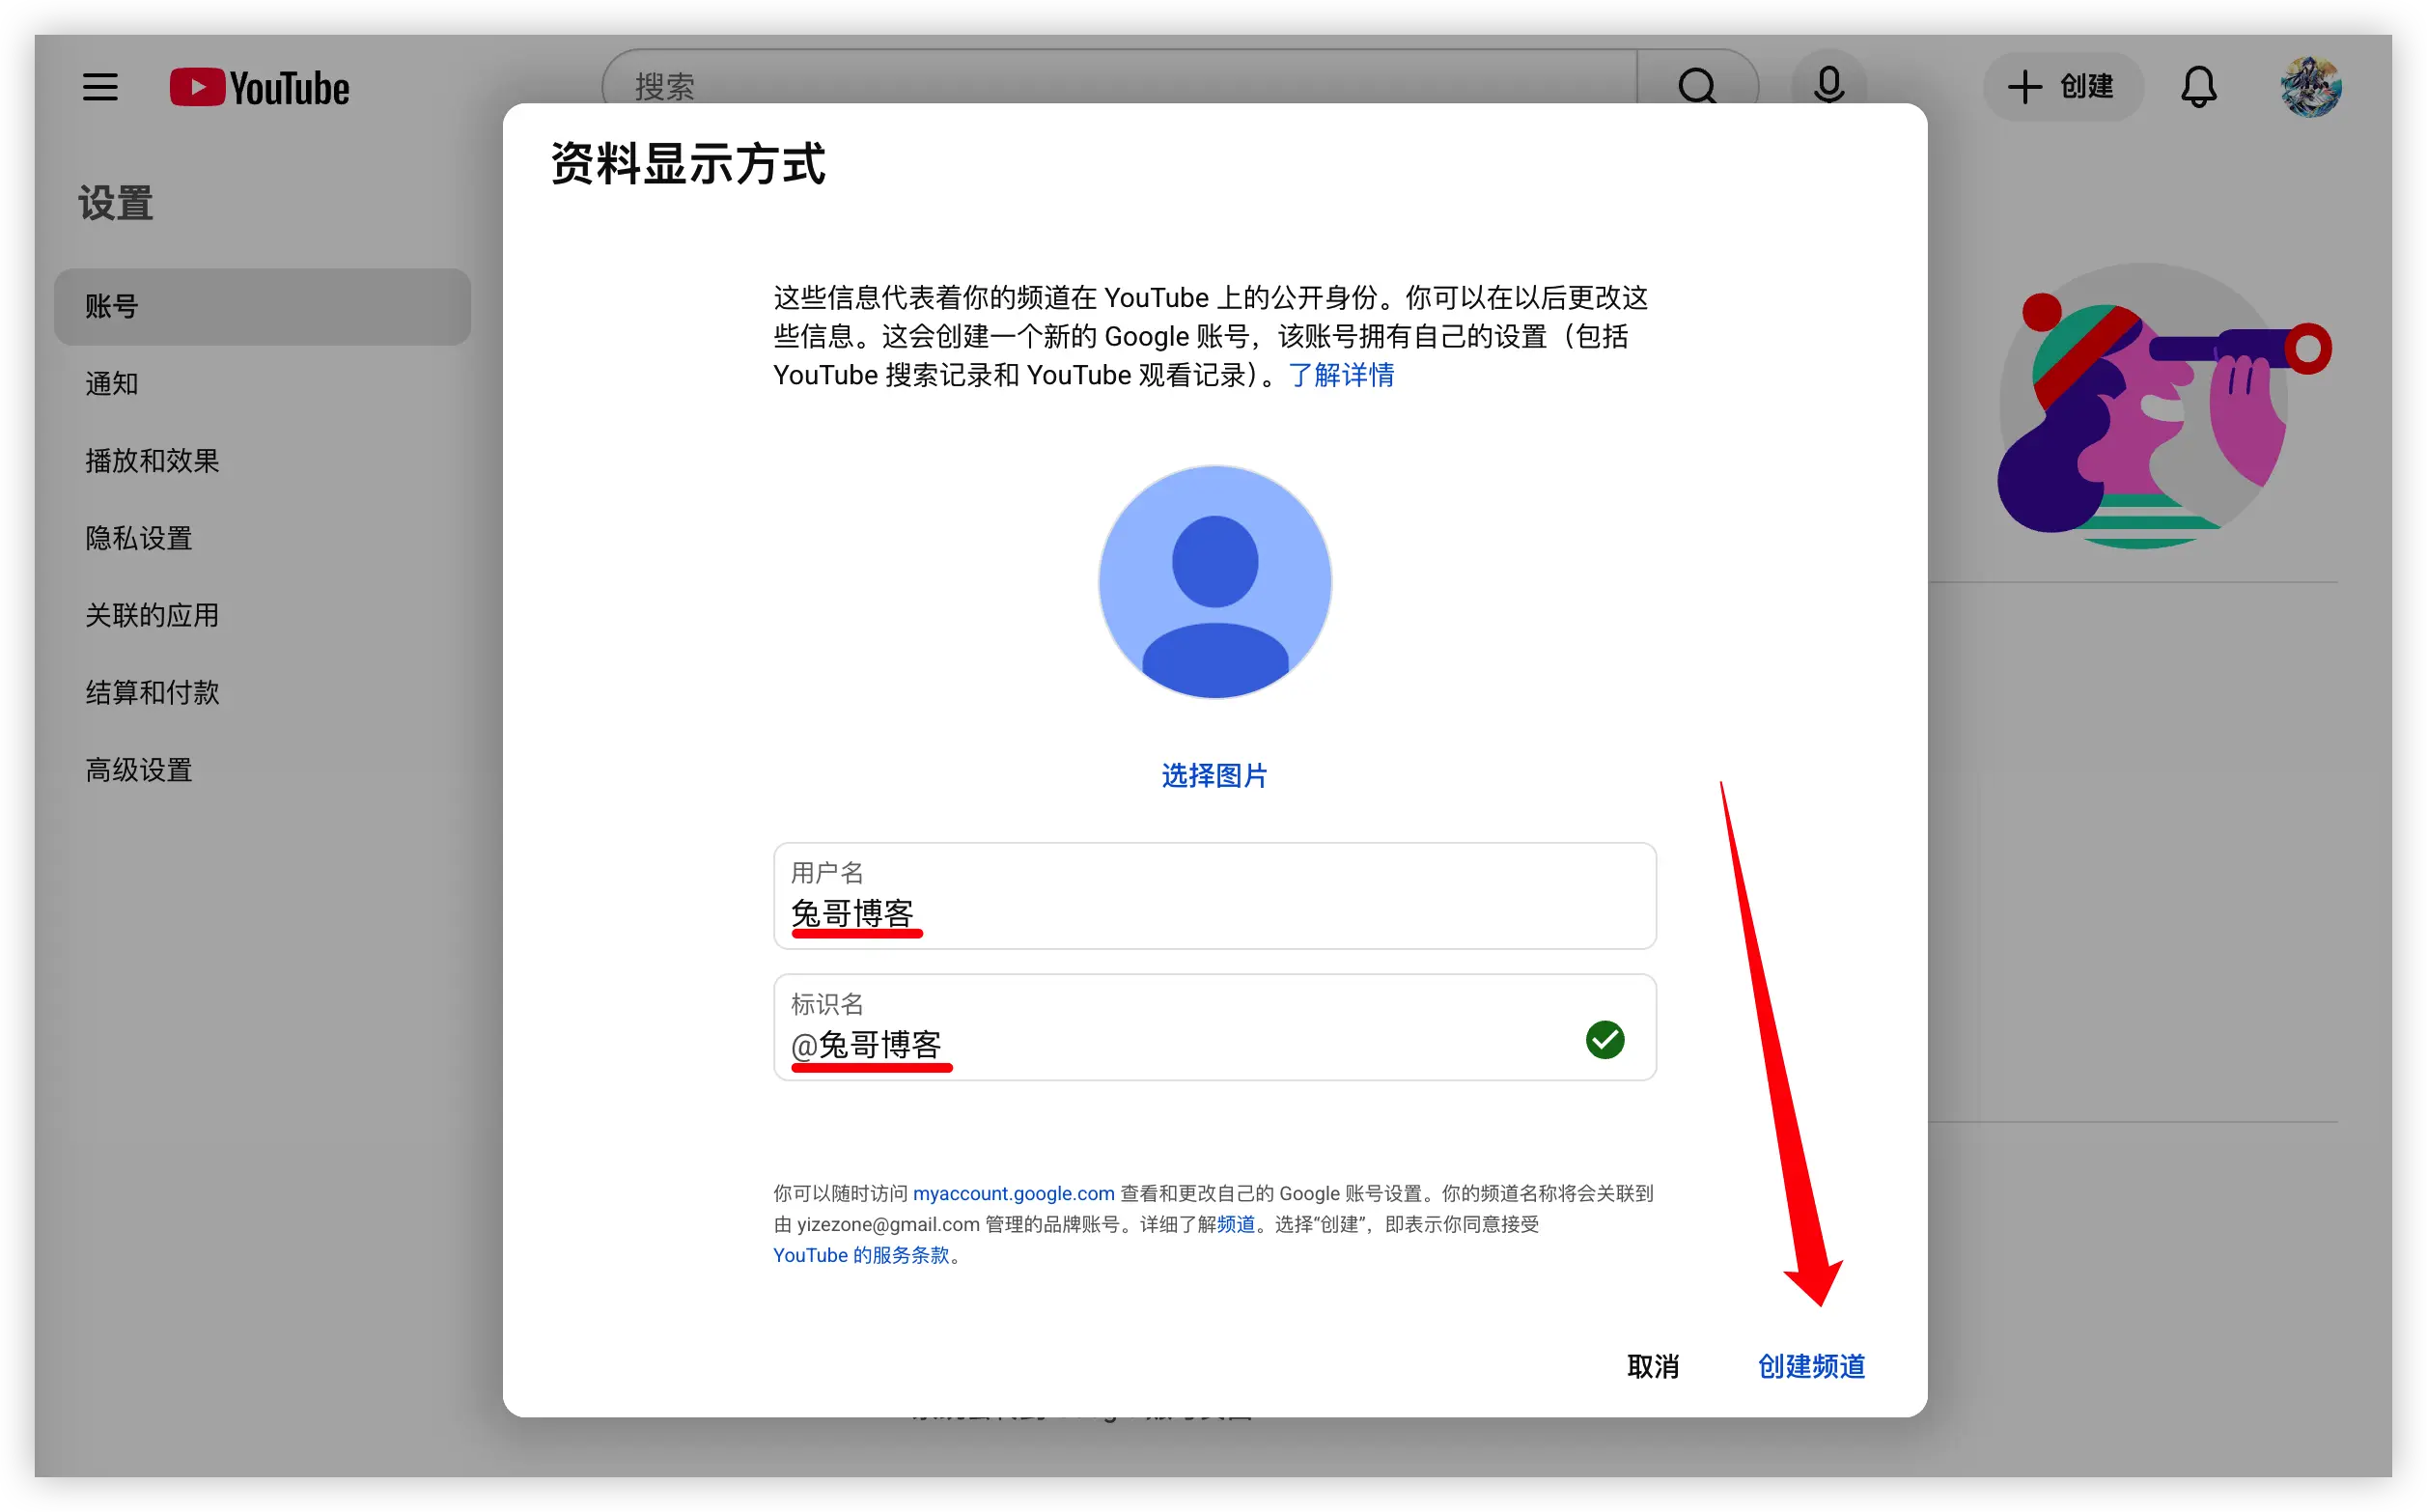
Task: Open the hamburger navigation menu
Action: point(99,87)
